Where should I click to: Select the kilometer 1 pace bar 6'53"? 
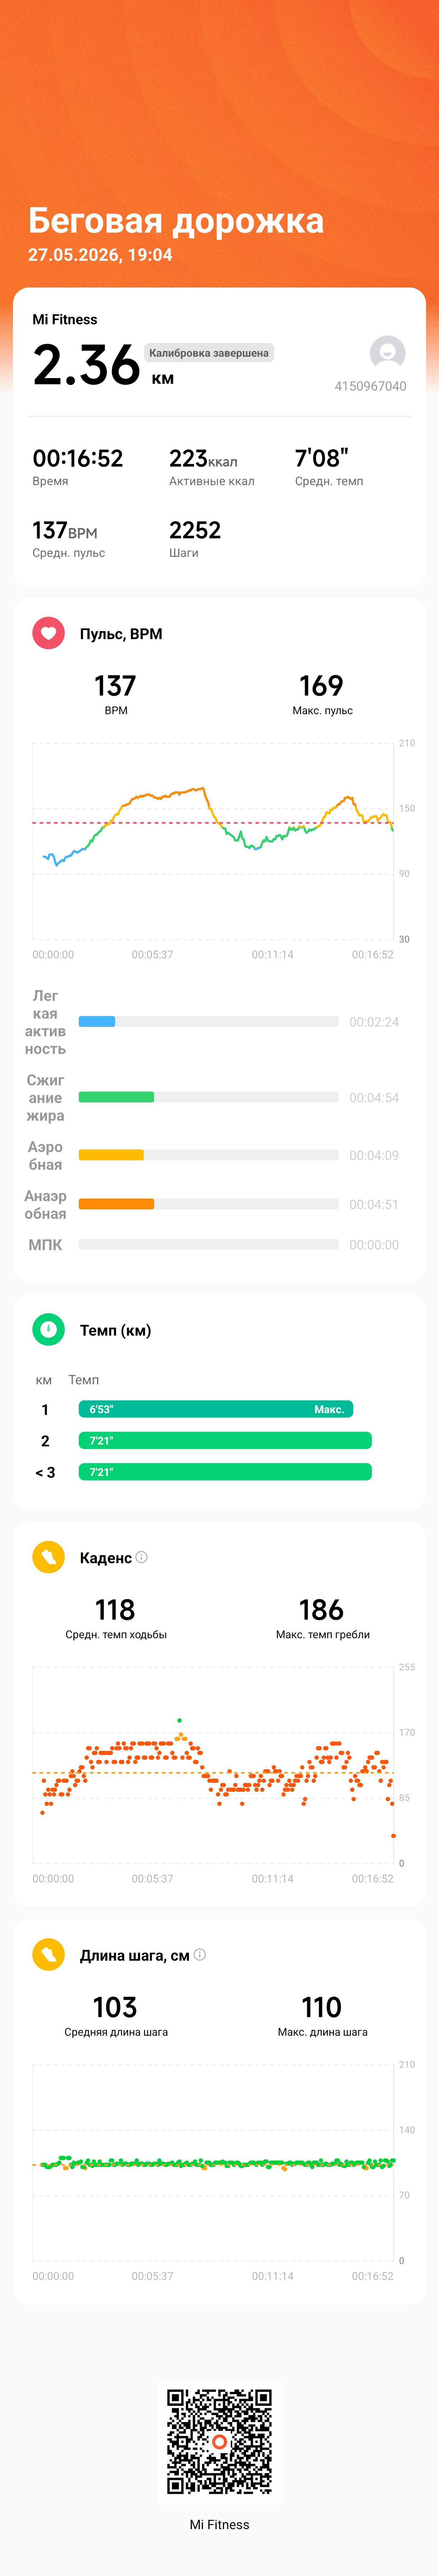[x=216, y=1409]
